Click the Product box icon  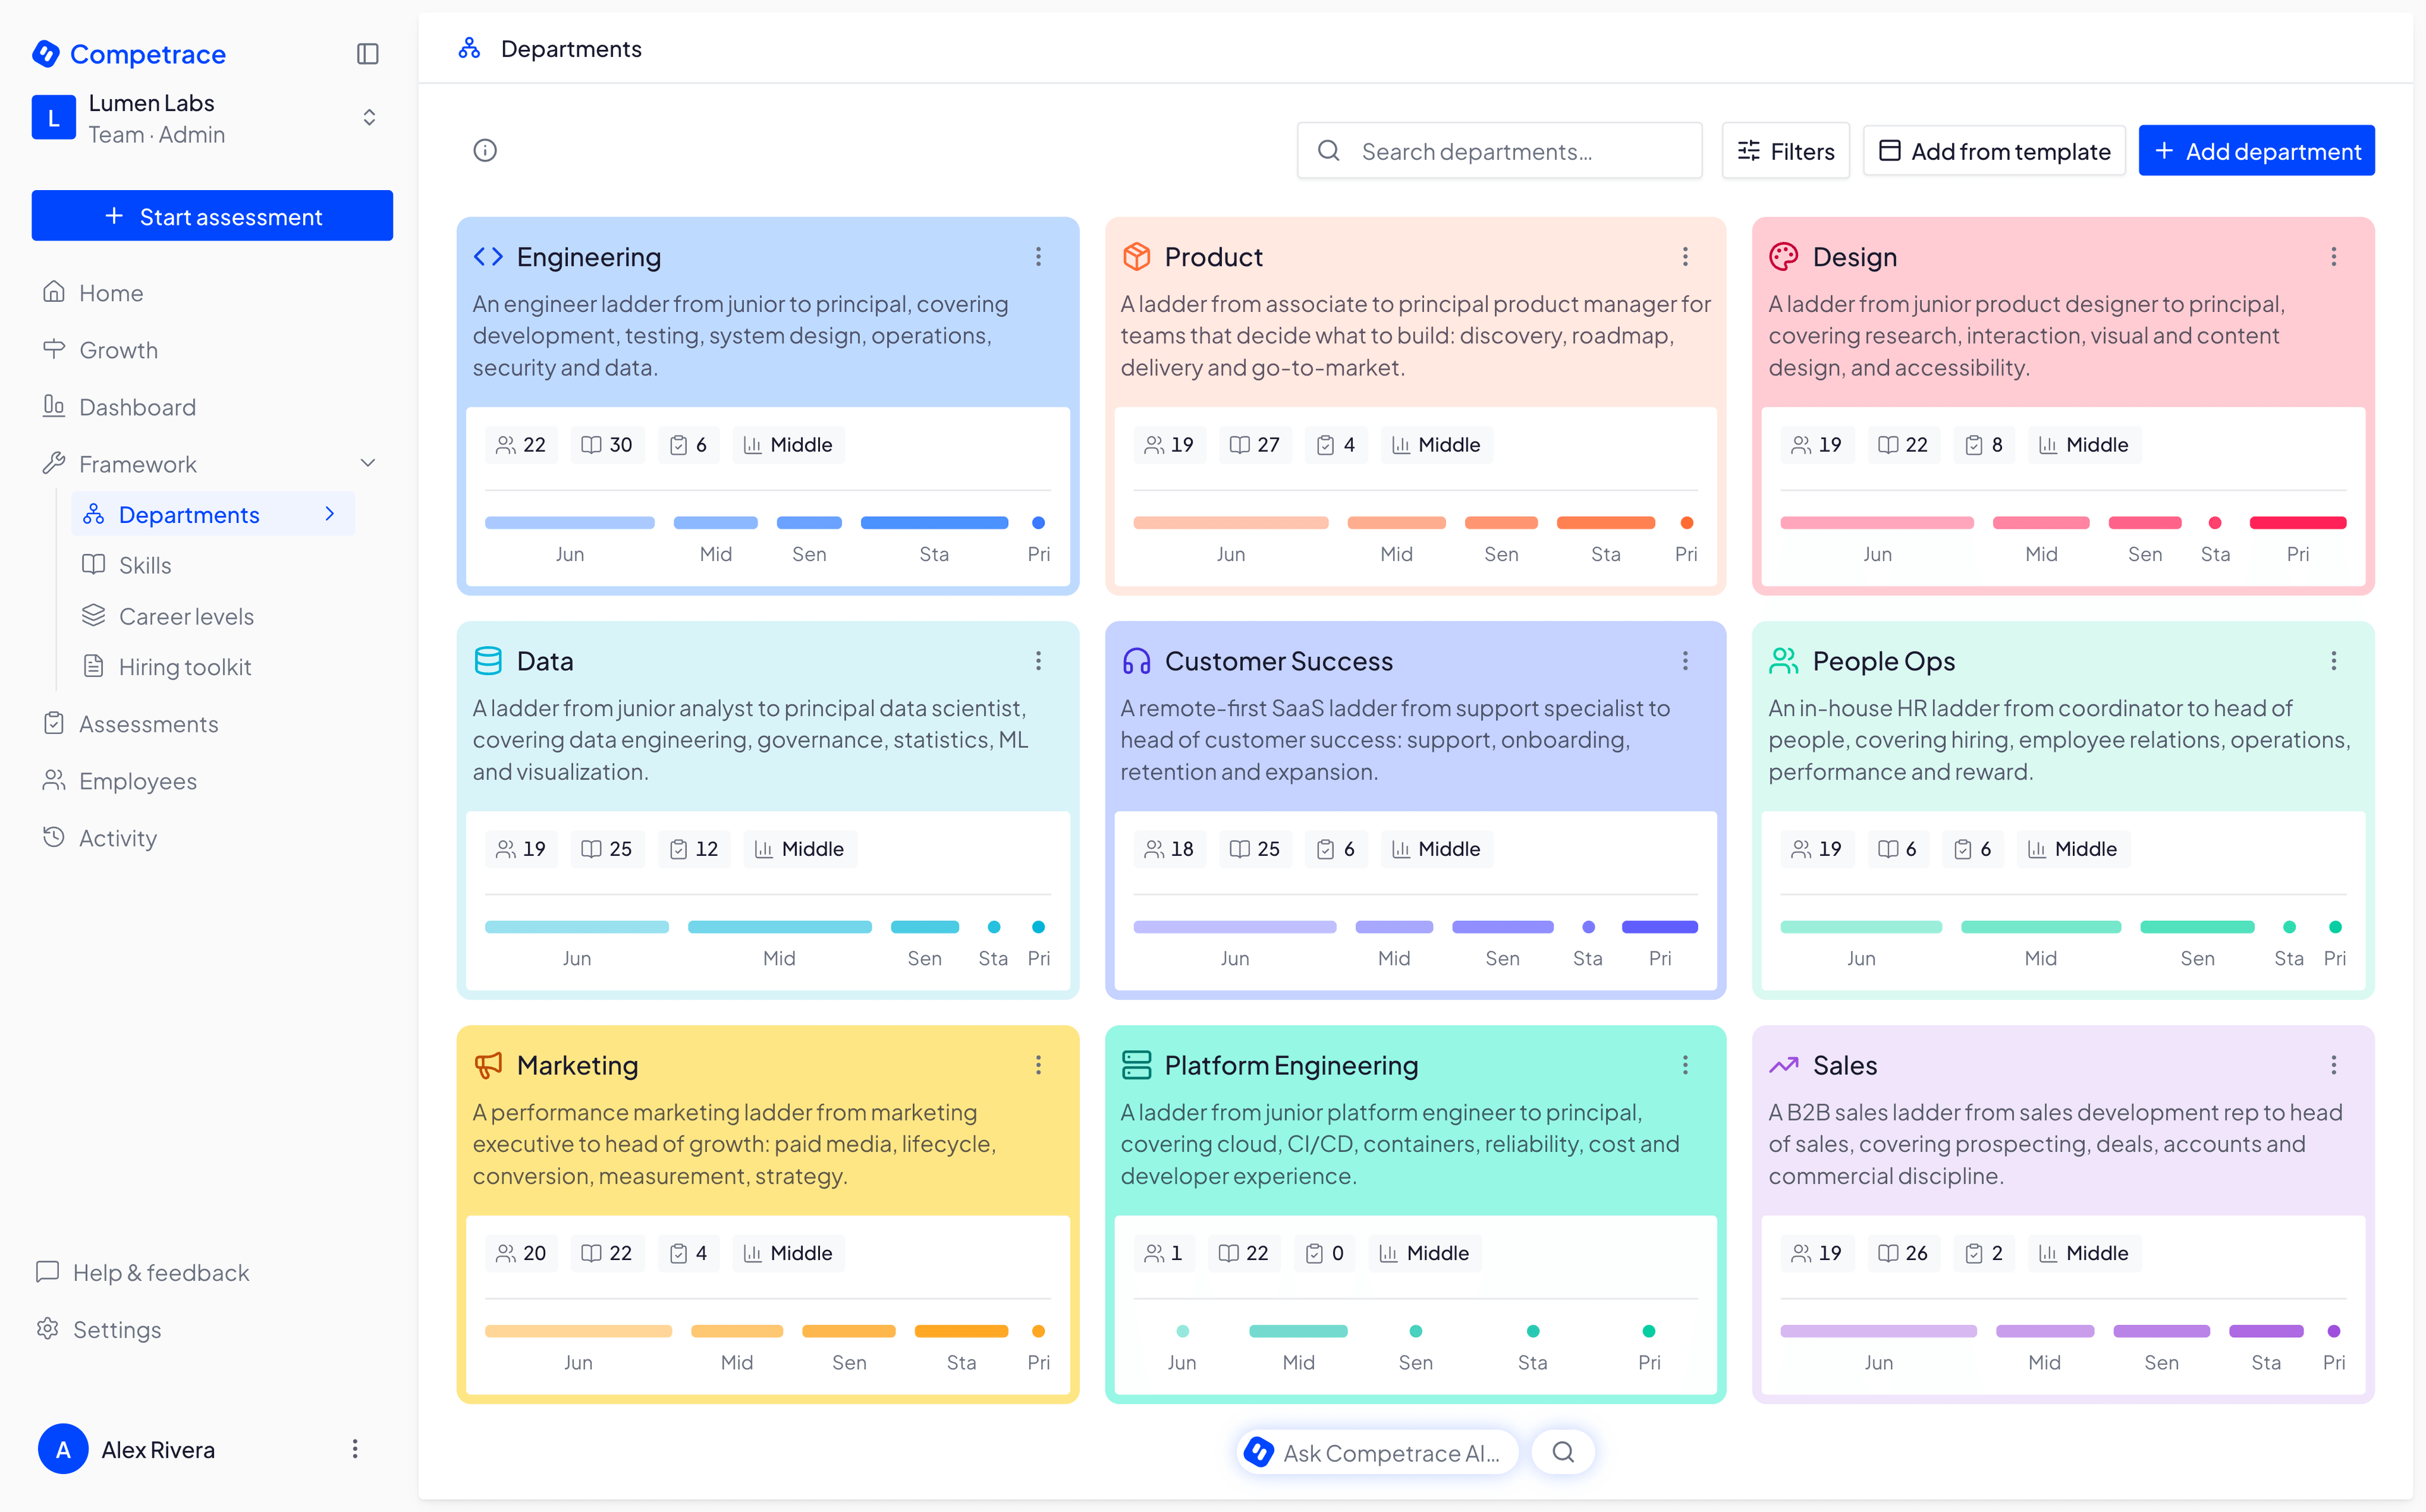point(1136,257)
